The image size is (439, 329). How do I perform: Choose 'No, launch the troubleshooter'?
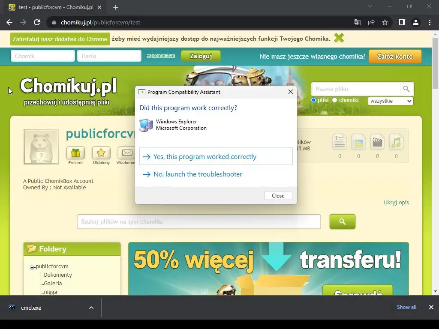point(216,174)
